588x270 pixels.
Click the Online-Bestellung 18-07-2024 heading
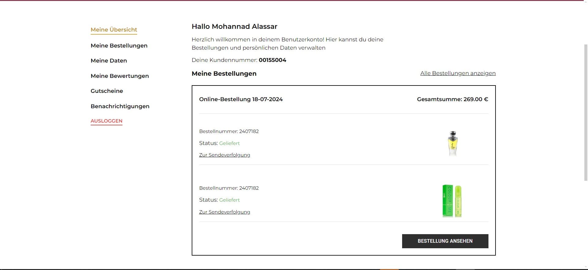[241, 99]
